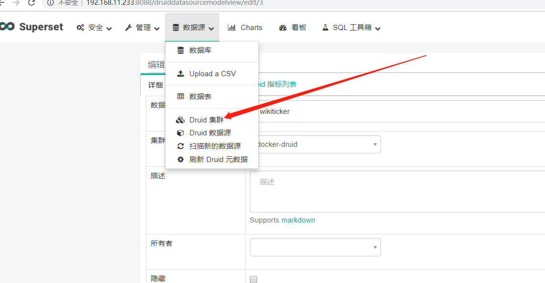Viewport: 545px width, 283px height.
Task: Follow the markdown link
Action: coord(298,220)
